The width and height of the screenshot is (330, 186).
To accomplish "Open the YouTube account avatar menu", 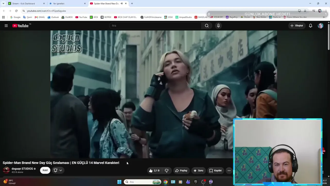I will pos(320,26).
